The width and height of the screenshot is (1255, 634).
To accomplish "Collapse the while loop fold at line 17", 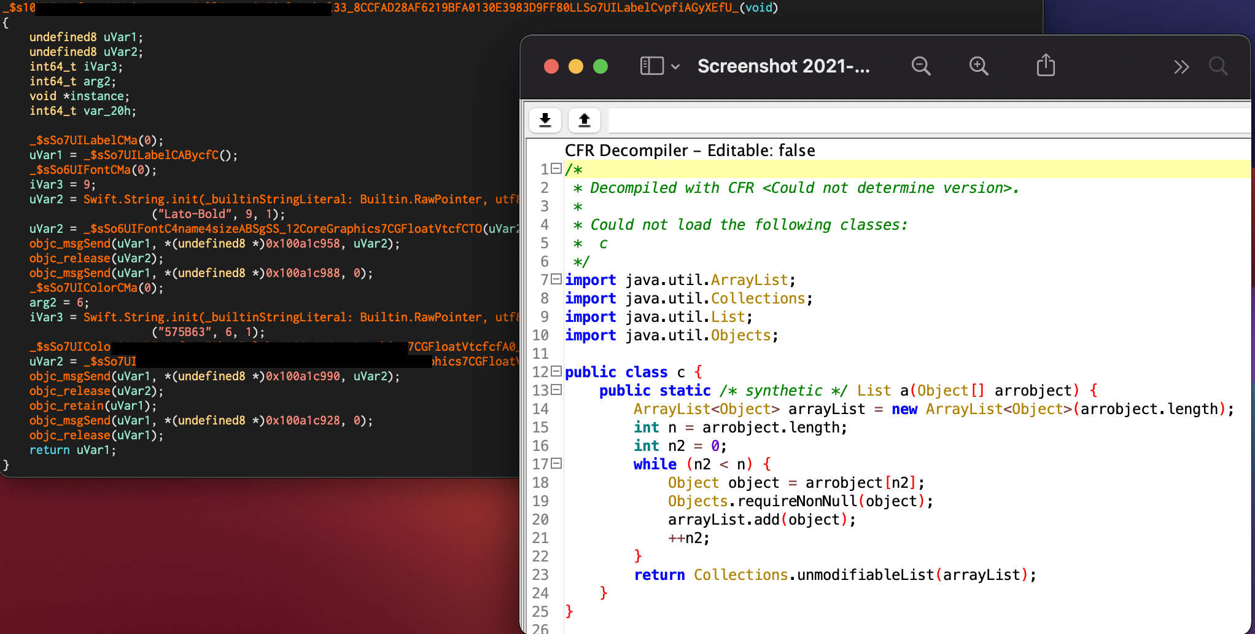I will 556,463.
